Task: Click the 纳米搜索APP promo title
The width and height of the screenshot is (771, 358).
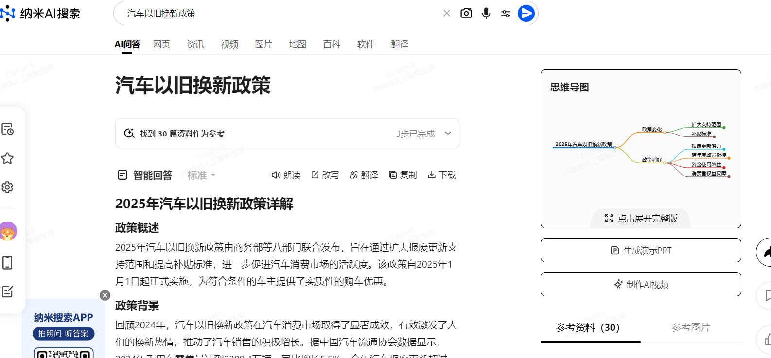Action: coord(63,317)
